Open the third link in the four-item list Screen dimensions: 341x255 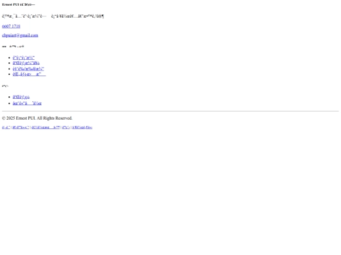[28, 69]
